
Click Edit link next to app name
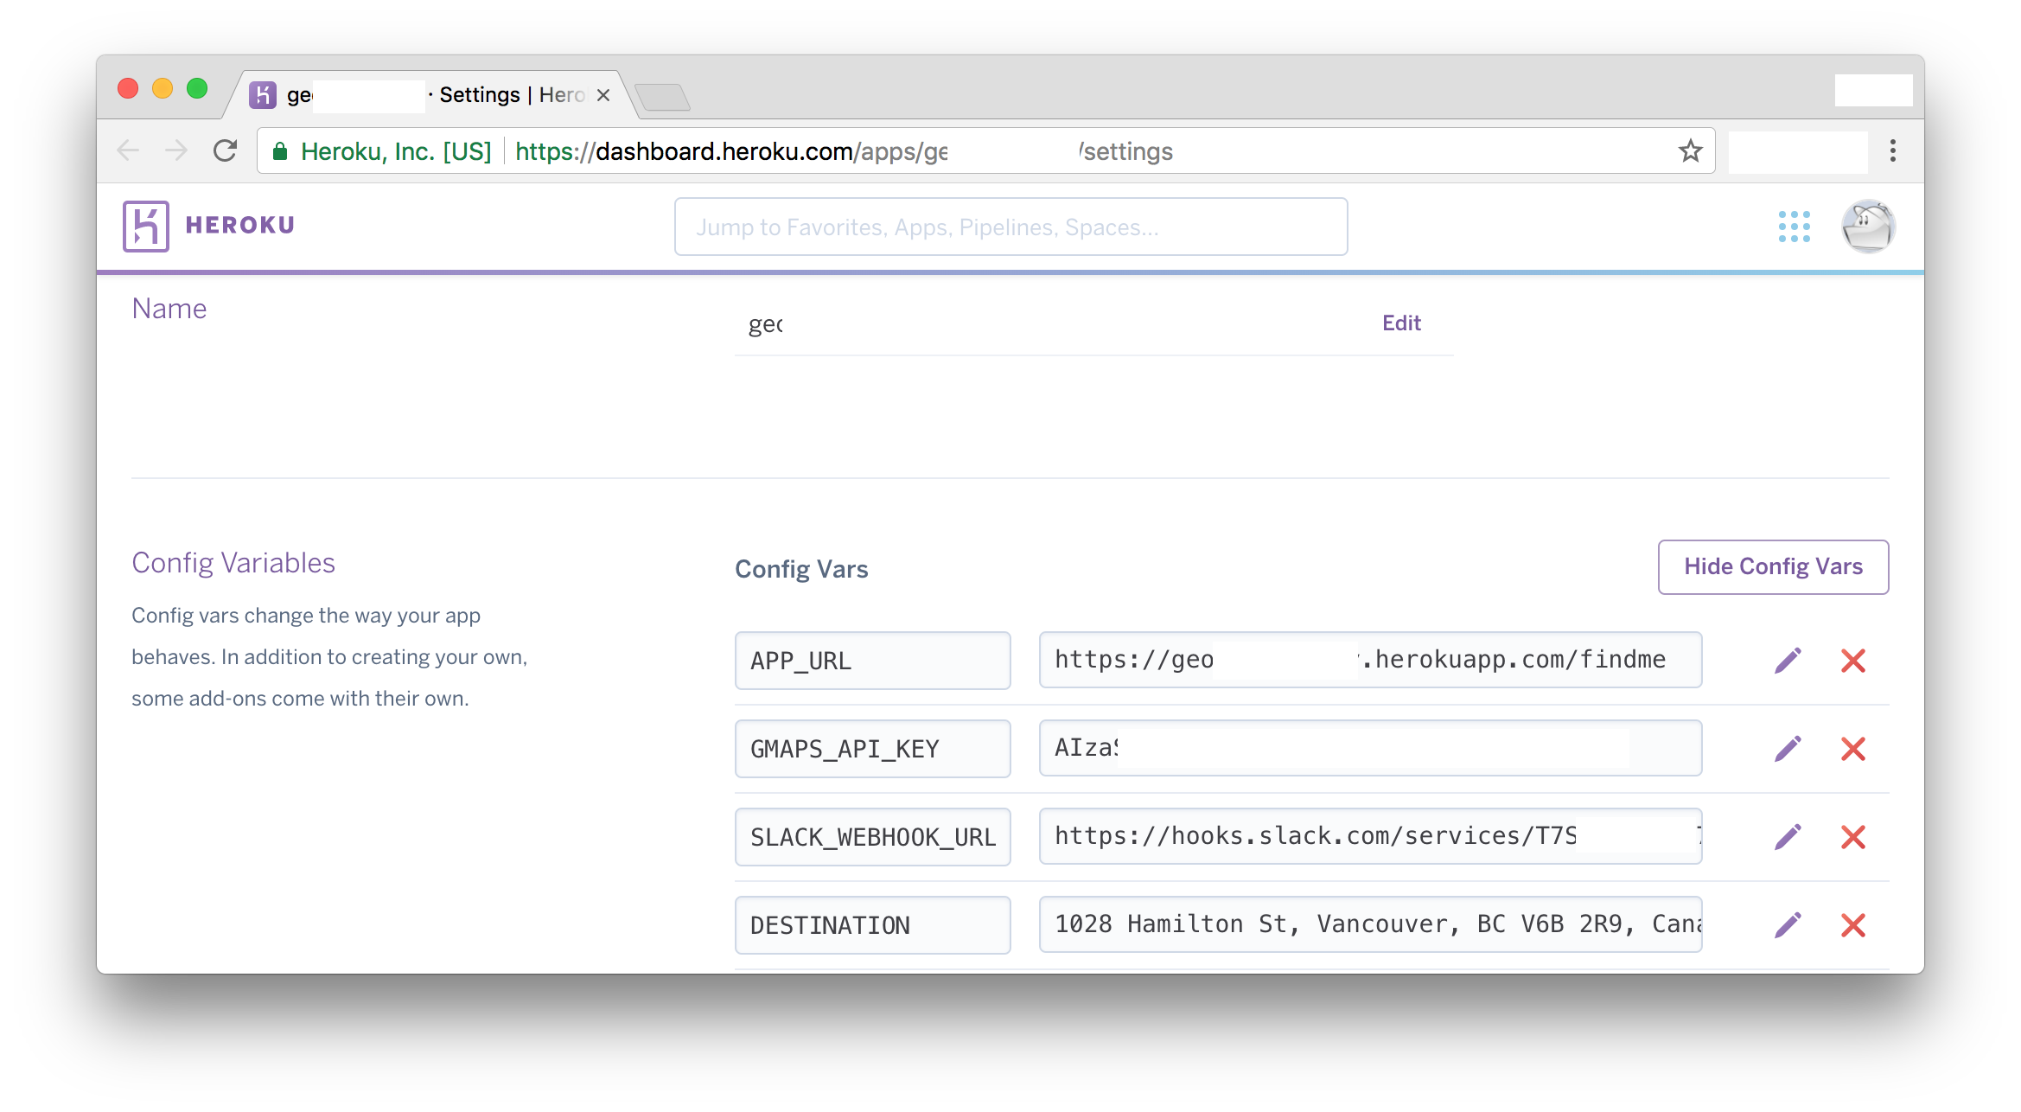(x=1400, y=323)
